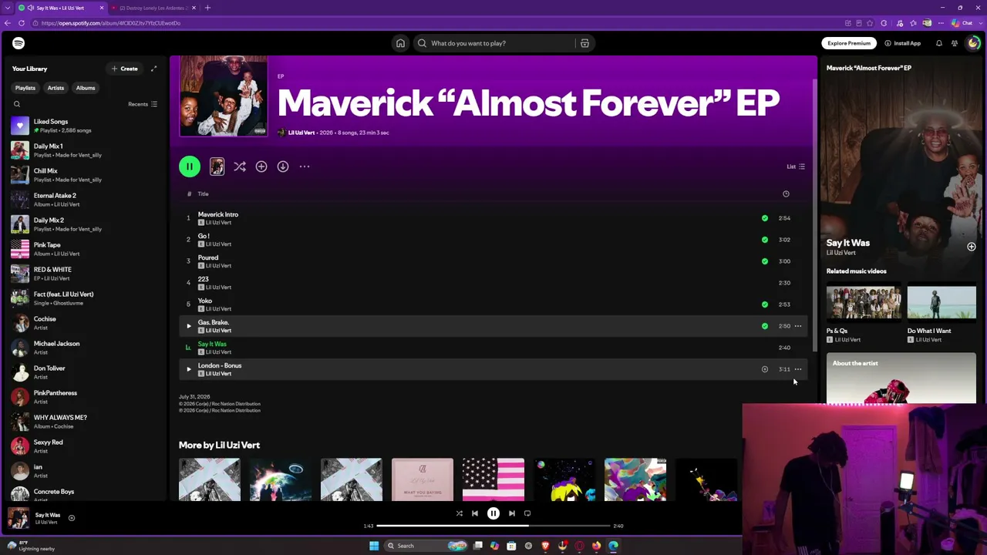The height and width of the screenshot is (555, 987).
Task: Play the London - Bonus track
Action: tap(188, 369)
